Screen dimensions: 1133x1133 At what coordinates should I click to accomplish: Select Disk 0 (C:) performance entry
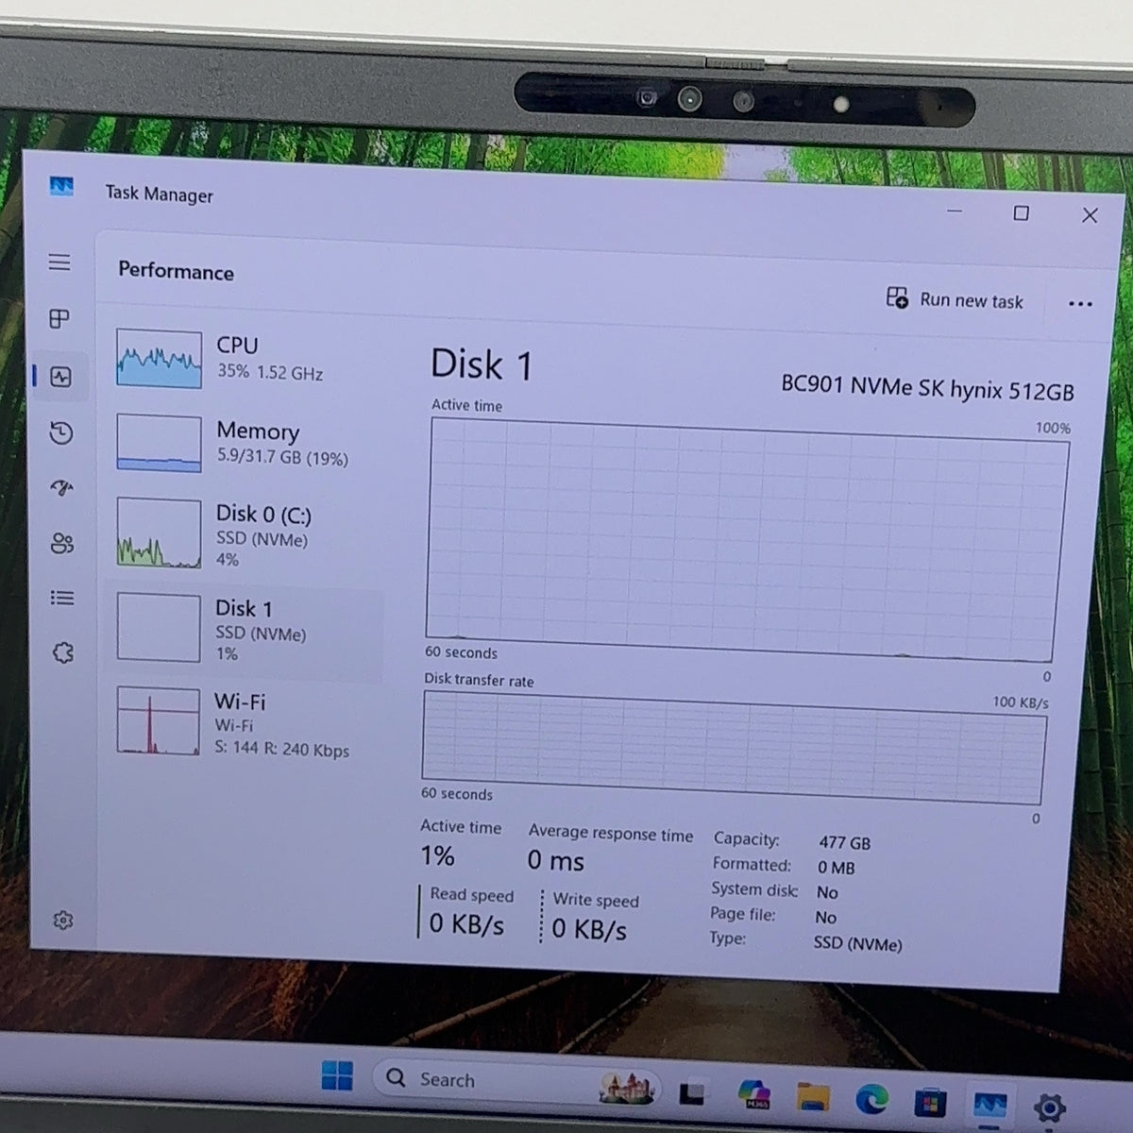point(249,534)
